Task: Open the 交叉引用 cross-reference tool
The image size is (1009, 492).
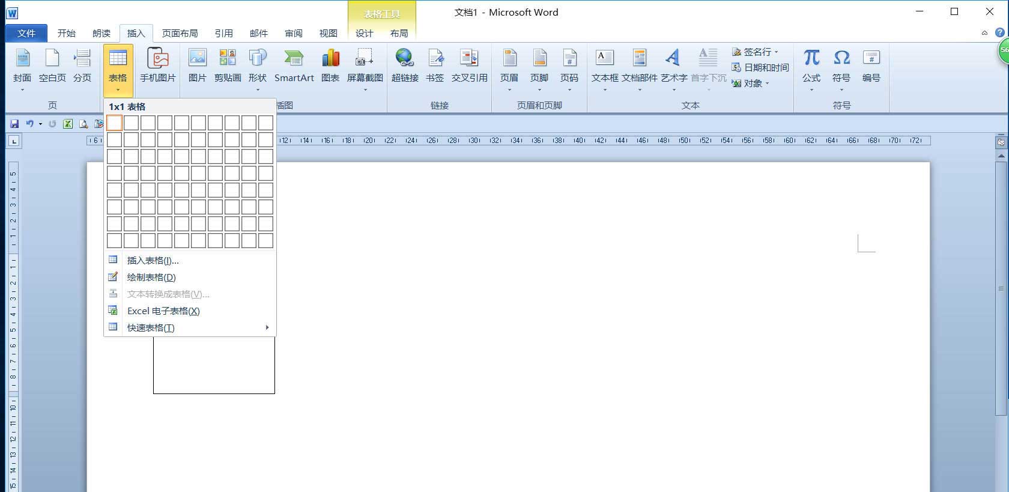Action: point(470,67)
